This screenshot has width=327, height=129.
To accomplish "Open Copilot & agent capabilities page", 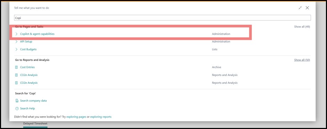I will point(37,34).
